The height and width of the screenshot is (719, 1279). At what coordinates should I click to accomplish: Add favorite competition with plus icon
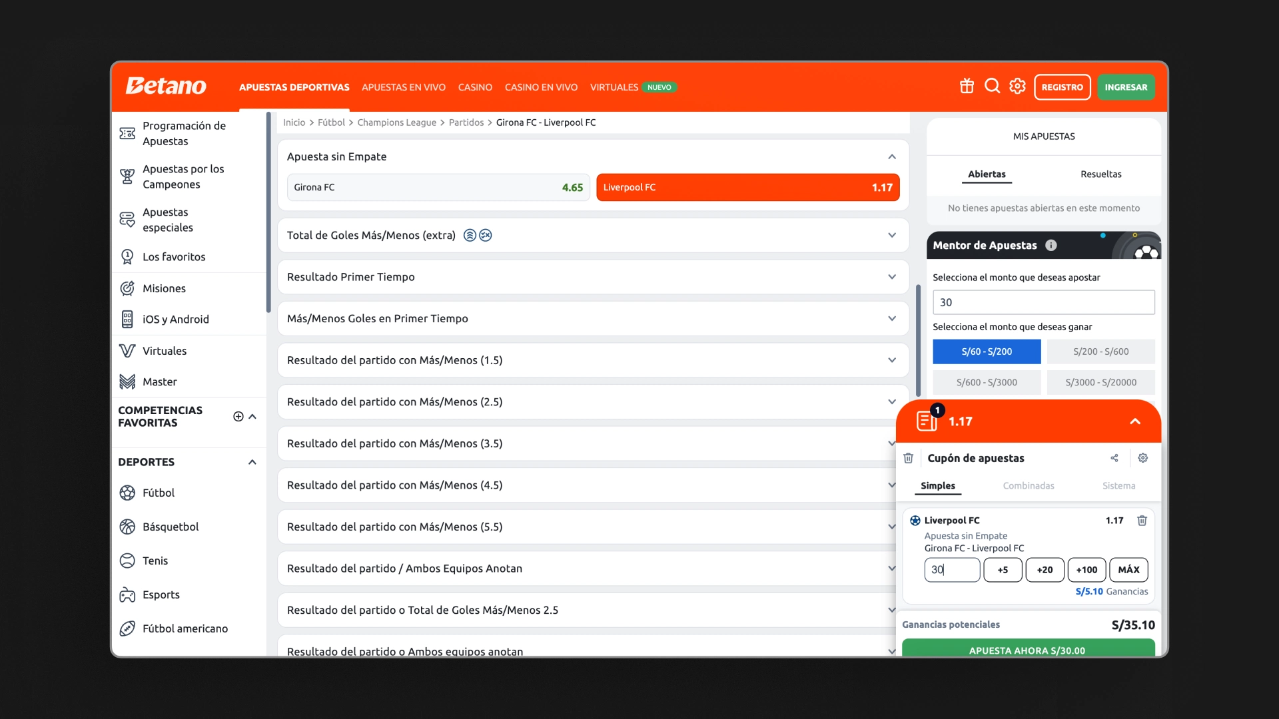pos(238,417)
